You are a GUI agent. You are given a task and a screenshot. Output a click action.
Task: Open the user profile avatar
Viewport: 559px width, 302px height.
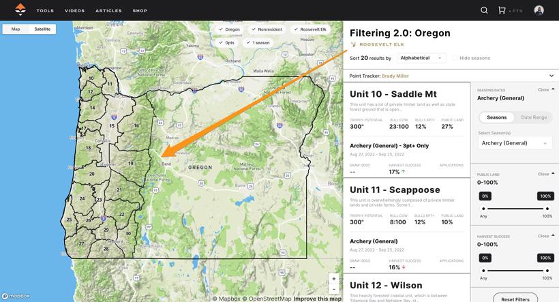coord(539,10)
